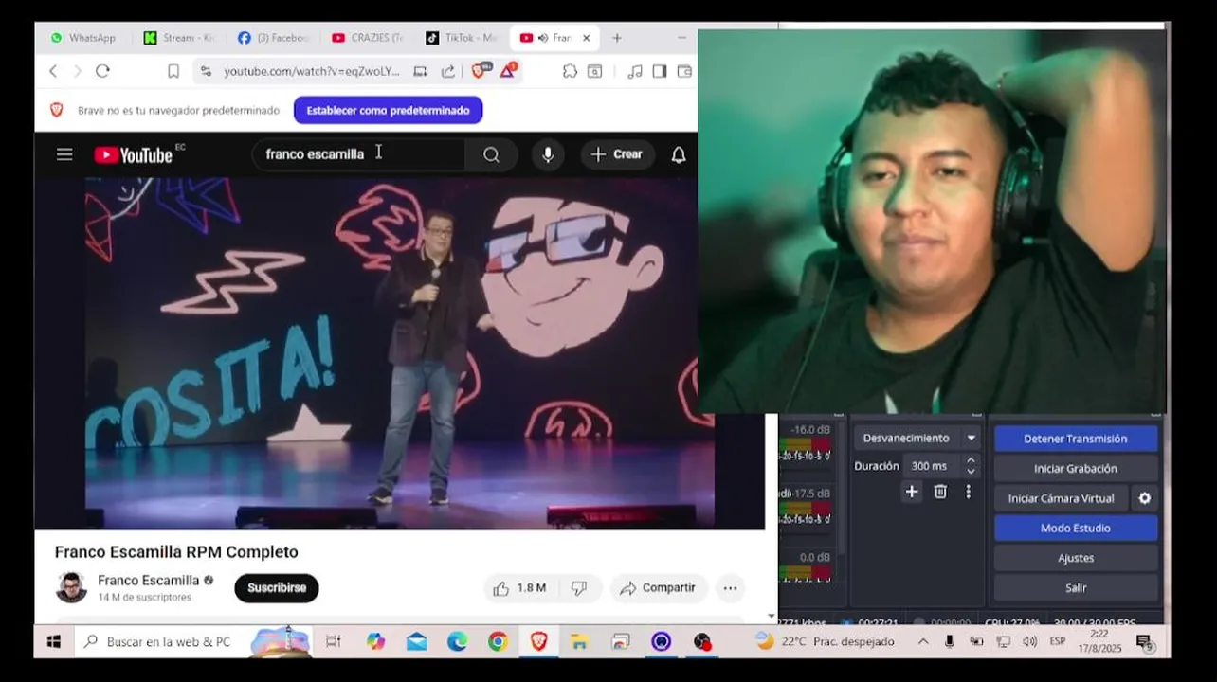Dislike the video with the thumbs-down button
The image size is (1217, 682).
click(579, 588)
